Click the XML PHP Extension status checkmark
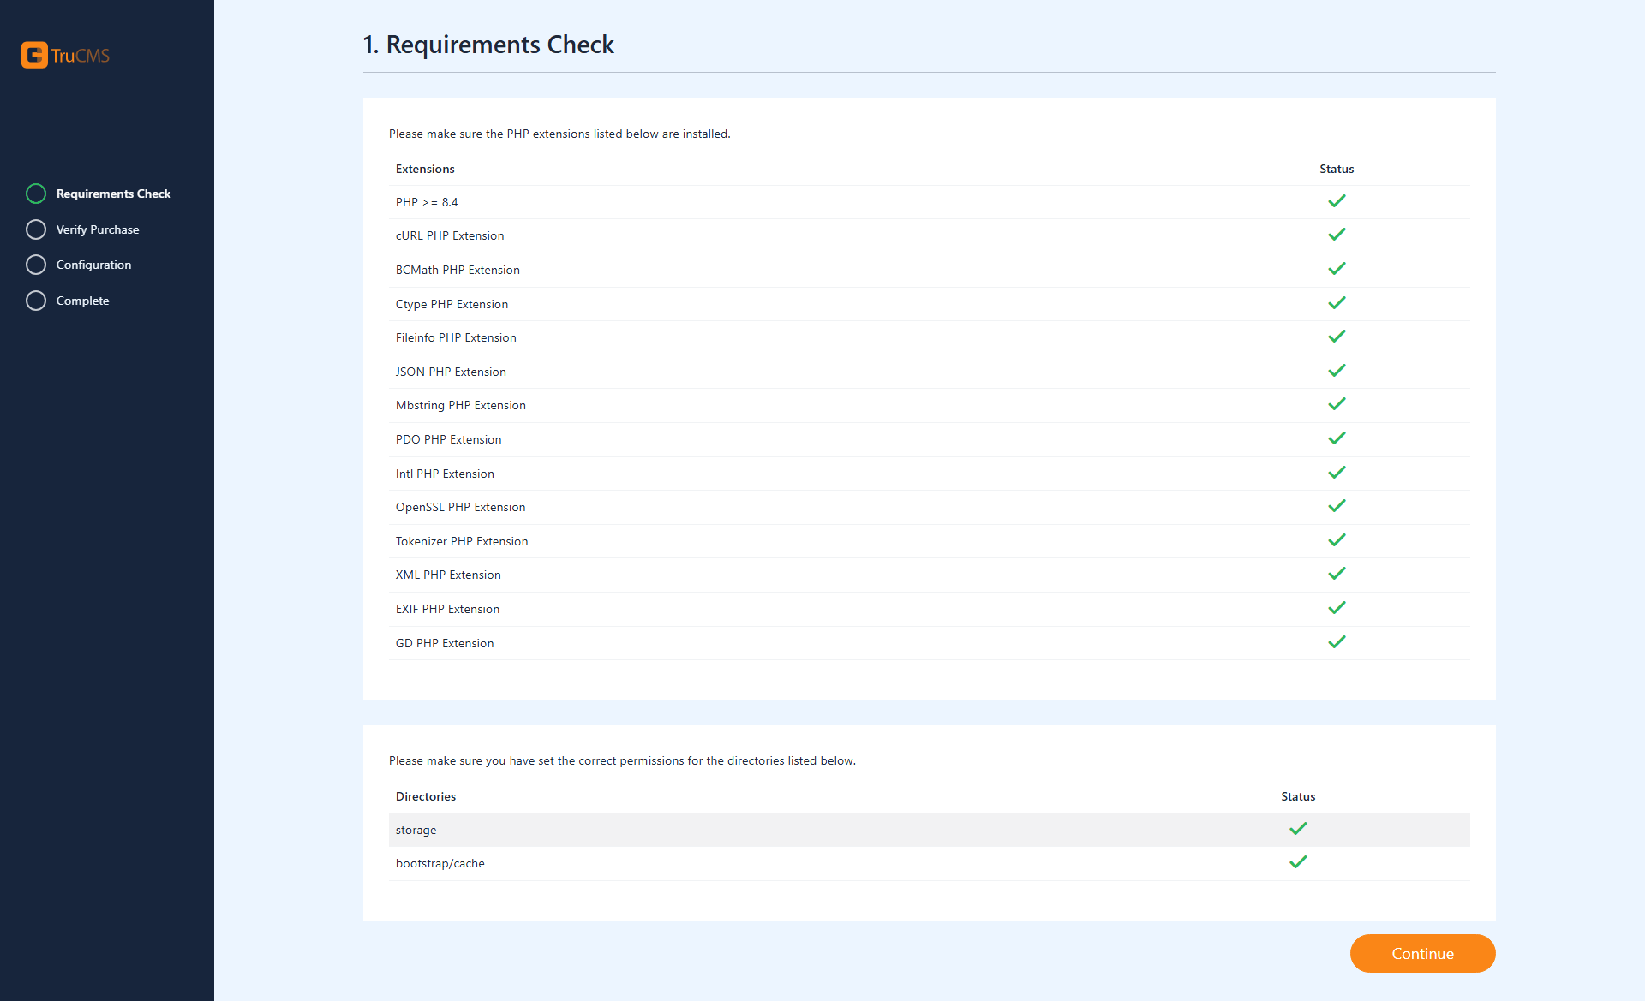Image resolution: width=1645 pixels, height=1001 pixels. click(x=1337, y=574)
